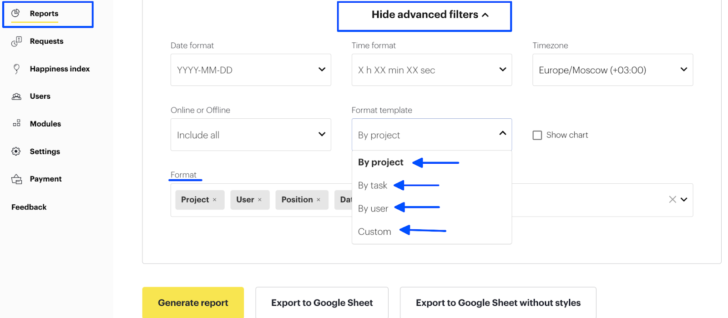Choose Custom format template option
This screenshot has width=728, height=318.
[374, 232]
